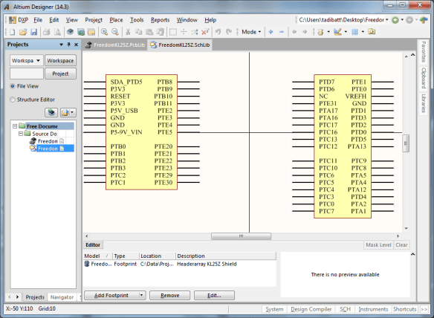This screenshot has width=434, height=318.
Task: Switch to FreedomKL25Z.PcbLib tab
Action: [x=115, y=45]
